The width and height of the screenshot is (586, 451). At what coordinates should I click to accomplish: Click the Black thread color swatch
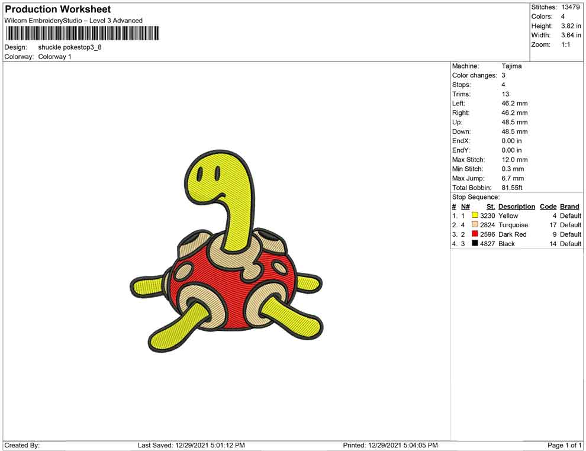475,243
